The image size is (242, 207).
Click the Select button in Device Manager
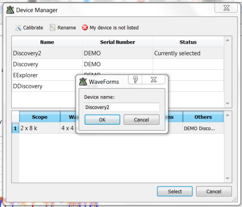(x=175, y=191)
